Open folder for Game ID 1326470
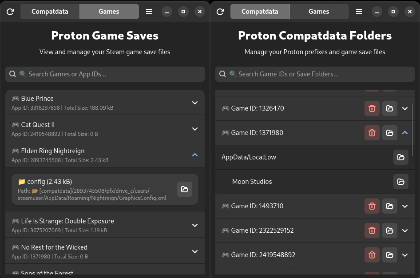420x278 pixels. tap(390, 108)
